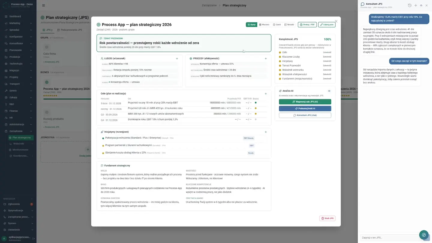
Task: Click the Zarządzanie breadcrumb
Action: 209,5
